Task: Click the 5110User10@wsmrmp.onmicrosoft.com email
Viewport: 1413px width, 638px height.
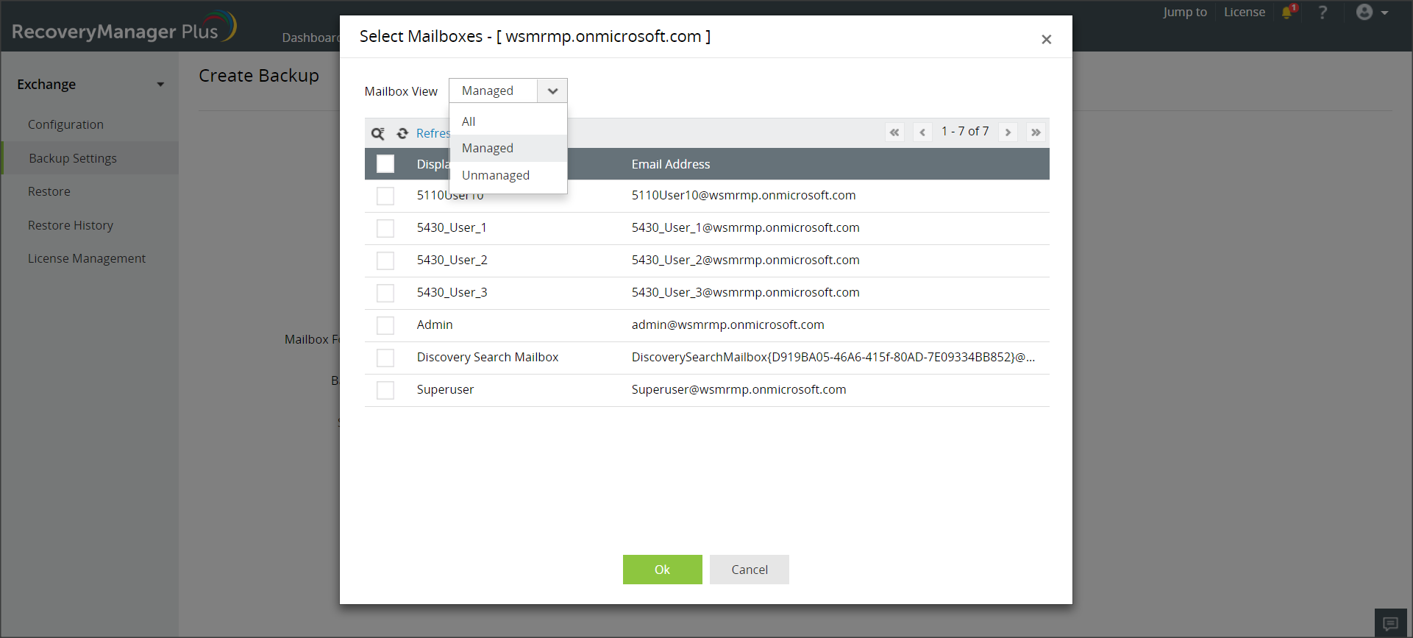Action: pos(744,195)
